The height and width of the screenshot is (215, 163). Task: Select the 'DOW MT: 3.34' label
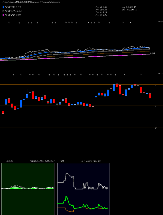point(13,11)
